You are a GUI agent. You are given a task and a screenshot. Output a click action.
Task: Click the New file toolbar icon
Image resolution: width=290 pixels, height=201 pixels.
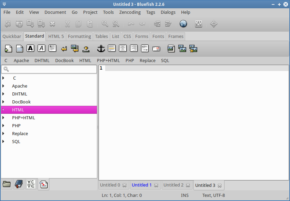(x=8, y=24)
